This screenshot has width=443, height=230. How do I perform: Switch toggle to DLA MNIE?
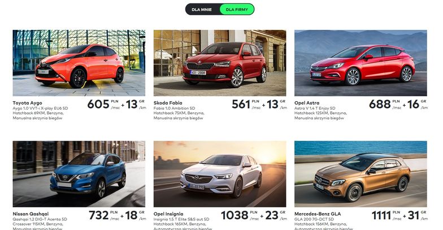click(x=202, y=9)
